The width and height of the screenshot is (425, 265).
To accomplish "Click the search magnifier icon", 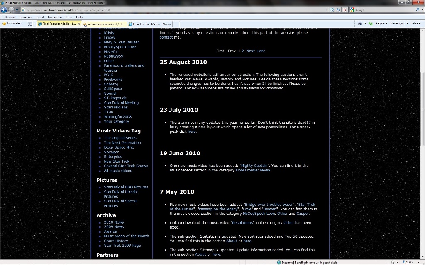I will click(x=418, y=10).
